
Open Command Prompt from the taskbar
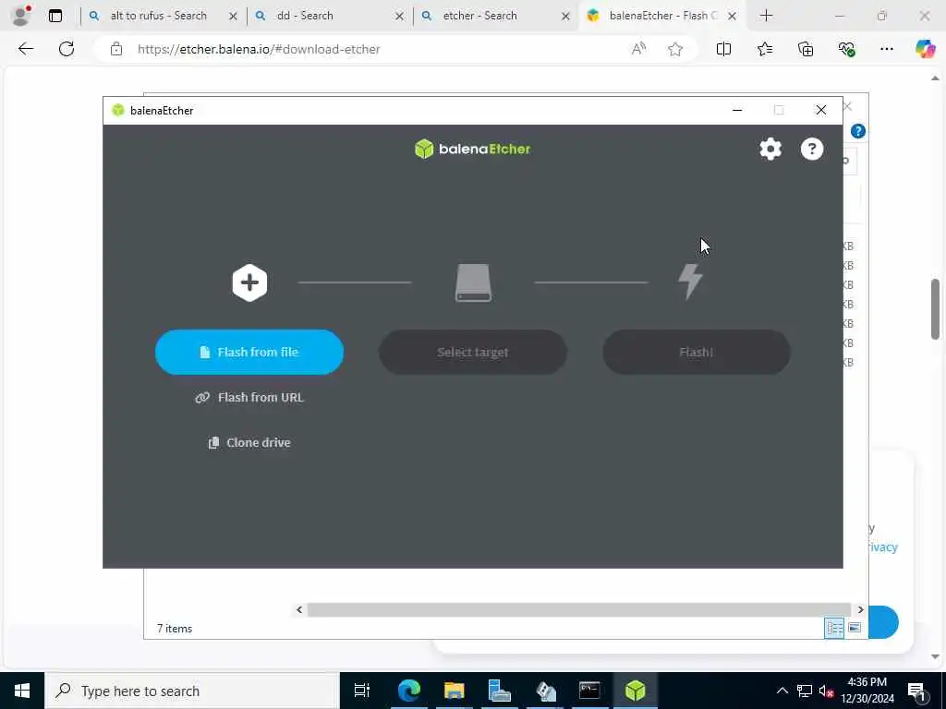click(589, 691)
